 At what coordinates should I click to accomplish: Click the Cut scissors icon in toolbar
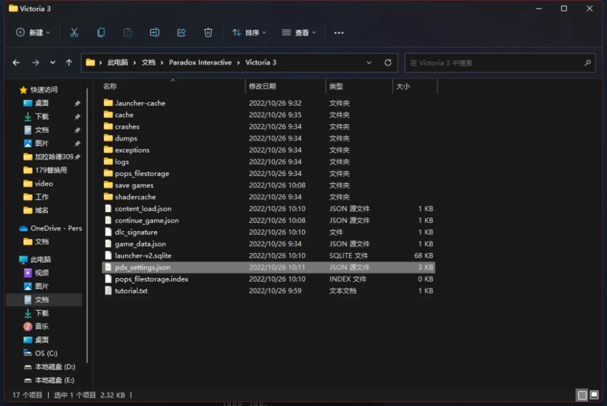point(74,33)
